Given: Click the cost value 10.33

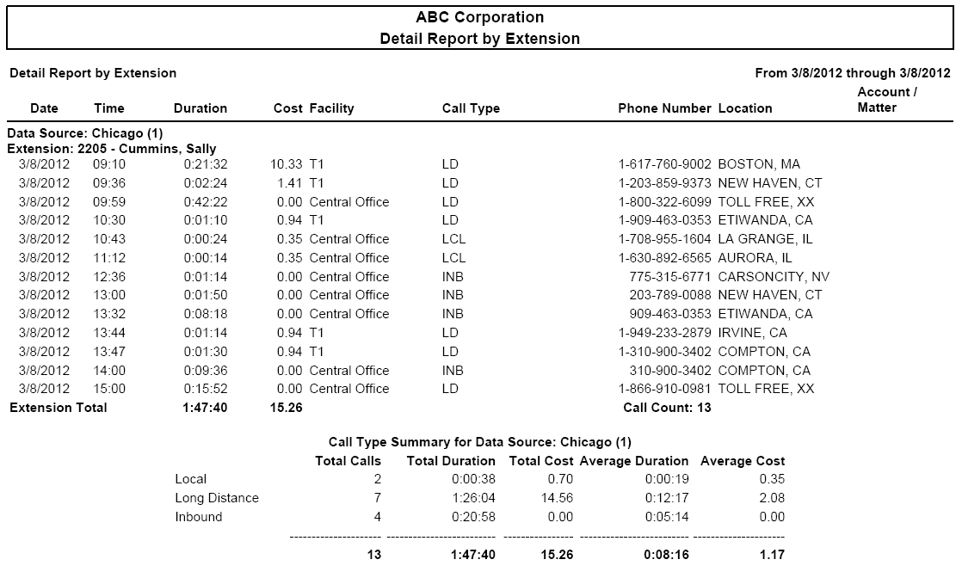Looking at the screenshot, I should click(286, 164).
